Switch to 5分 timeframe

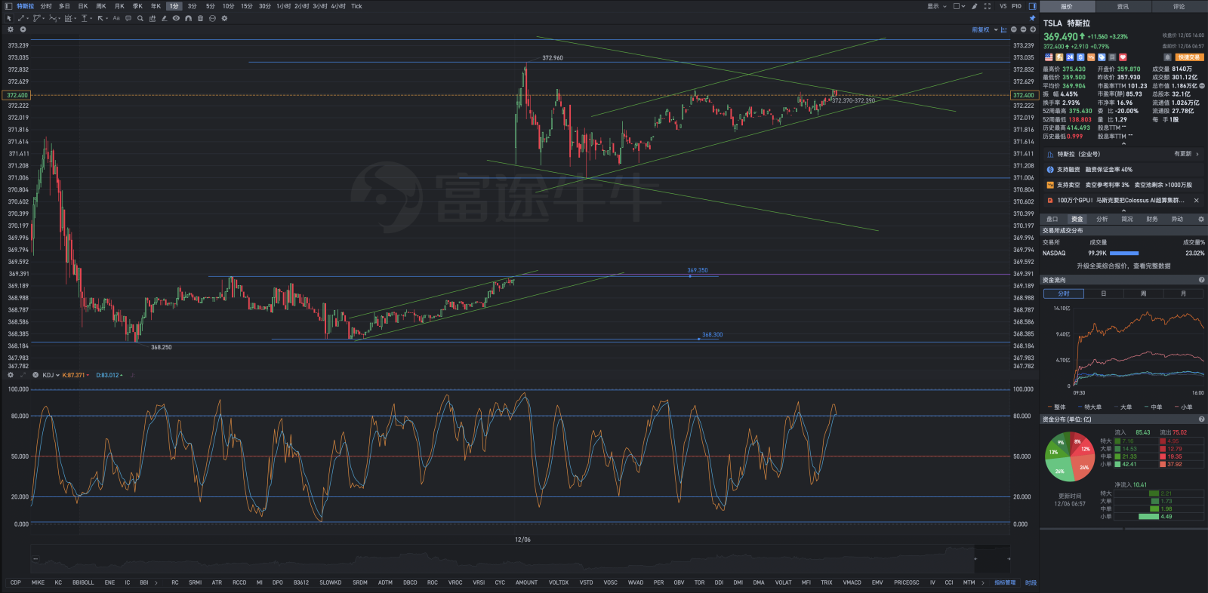(x=211, y=6)
